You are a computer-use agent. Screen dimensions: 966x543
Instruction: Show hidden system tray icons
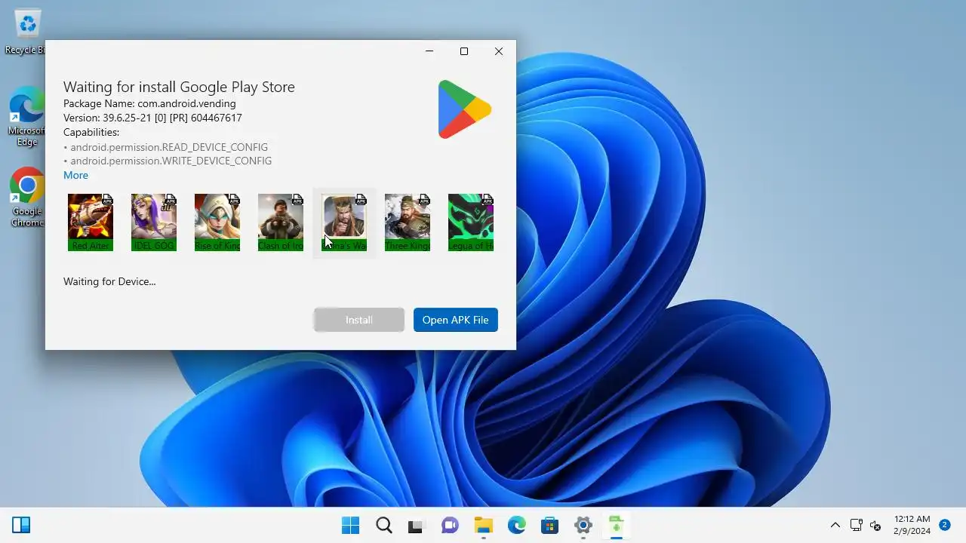pyautogui.click(x=835, y=525)
